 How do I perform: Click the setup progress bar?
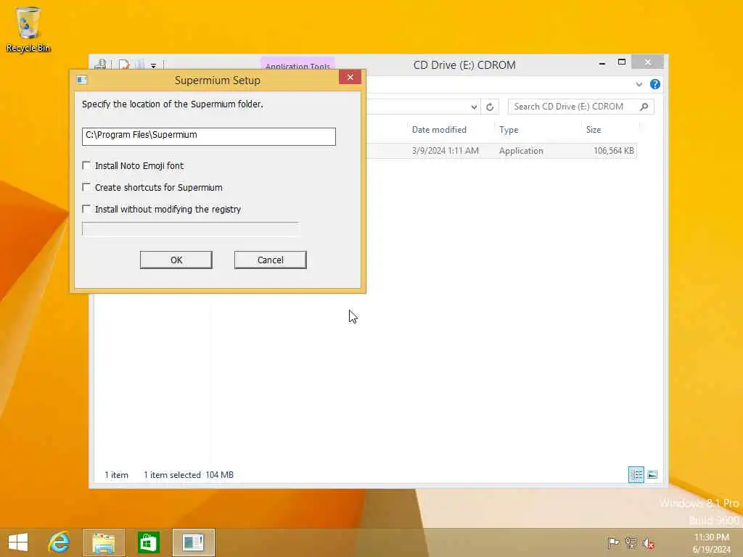tap(190, 228)
